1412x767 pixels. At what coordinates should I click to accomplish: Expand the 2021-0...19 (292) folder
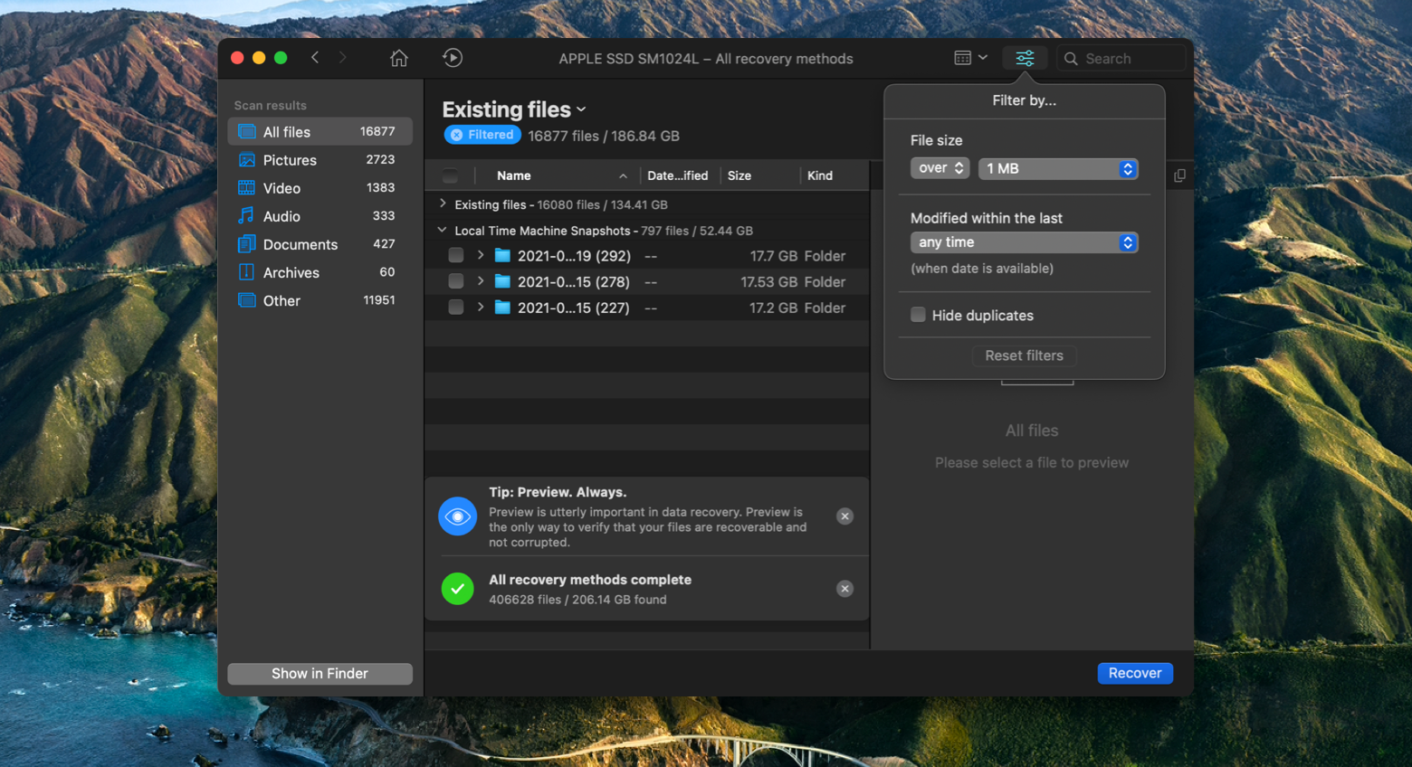point(481,256)
